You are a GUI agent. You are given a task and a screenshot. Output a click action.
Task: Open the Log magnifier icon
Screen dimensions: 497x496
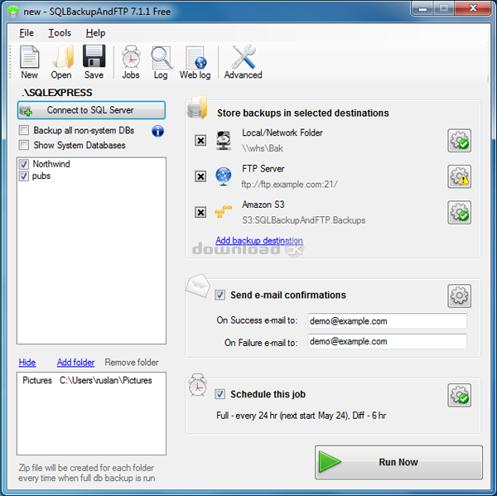[161, 61]
